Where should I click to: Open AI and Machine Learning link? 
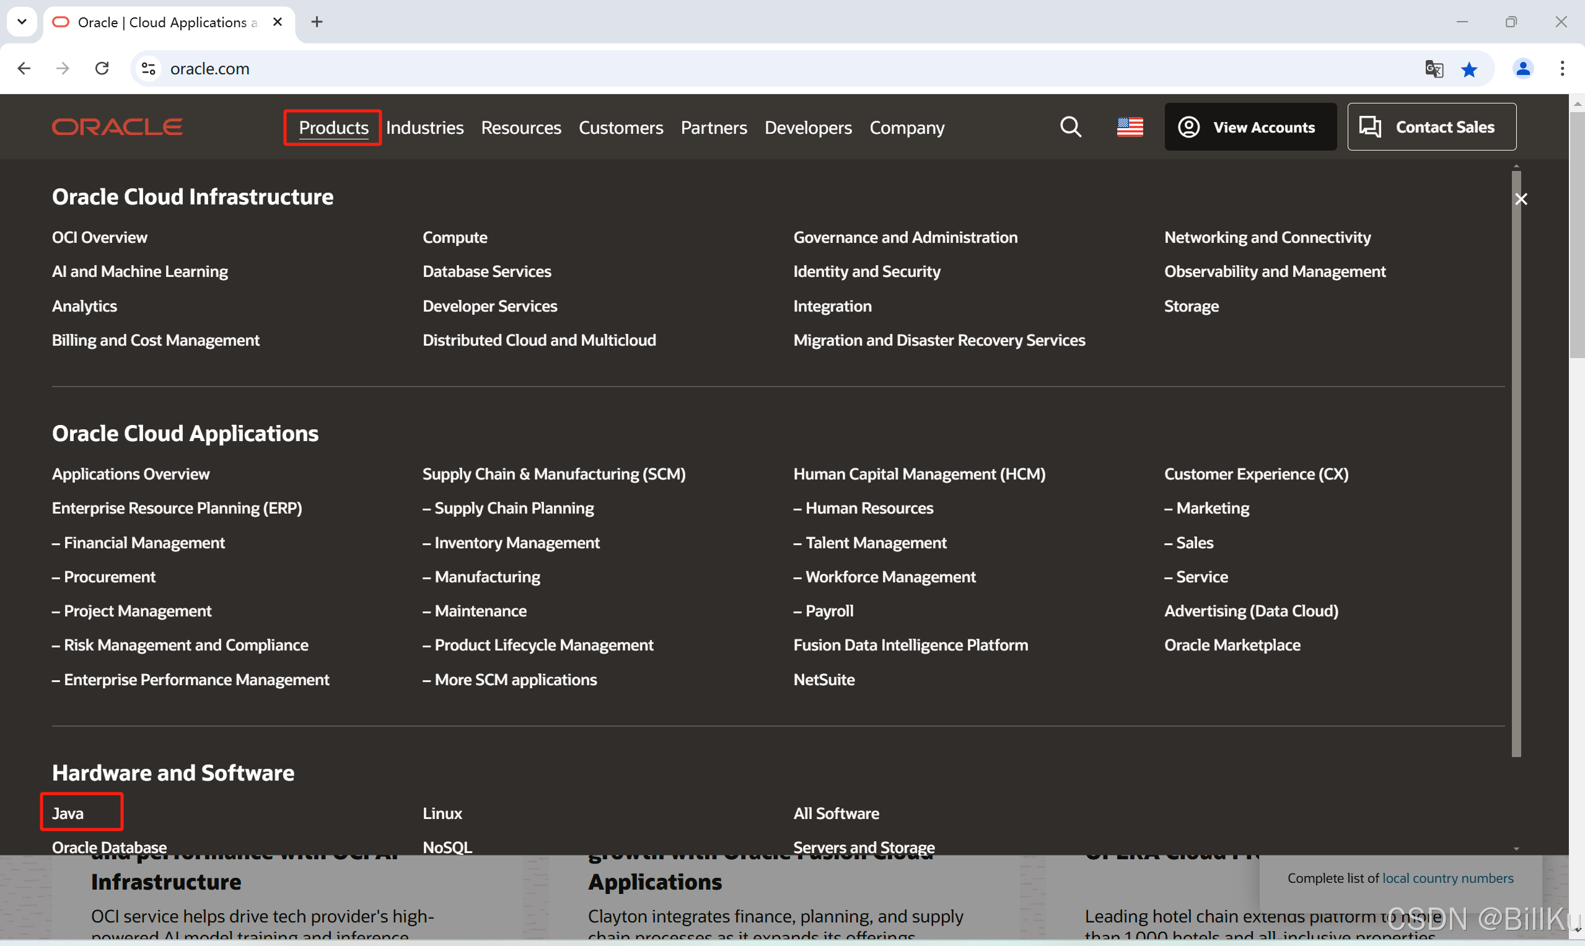tap(139, 271)
